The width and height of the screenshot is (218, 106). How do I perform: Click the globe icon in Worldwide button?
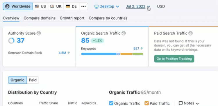(7, 6)
